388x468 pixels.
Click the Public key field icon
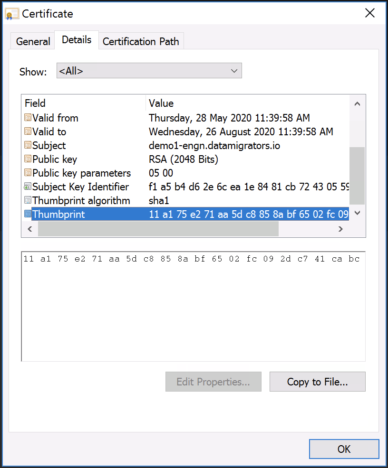coord(28,159)
